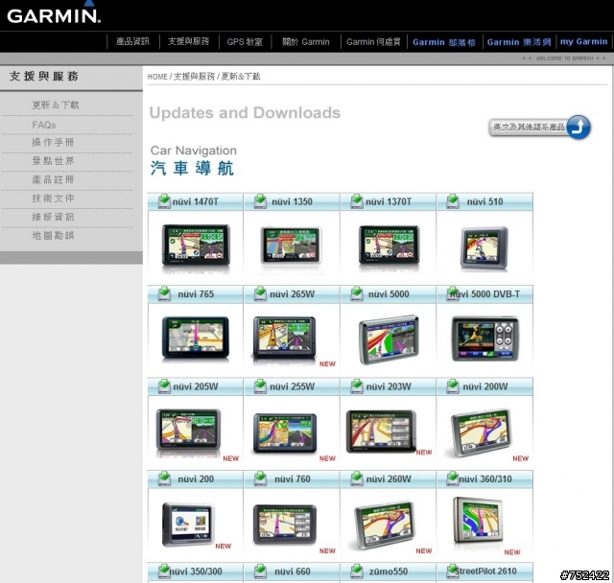Open the Garmin 部落格 menu item
This screenshot has height=583, width=614.
(x=444, y=42)
